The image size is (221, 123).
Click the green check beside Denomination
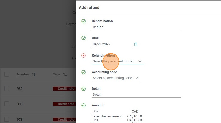84,21
